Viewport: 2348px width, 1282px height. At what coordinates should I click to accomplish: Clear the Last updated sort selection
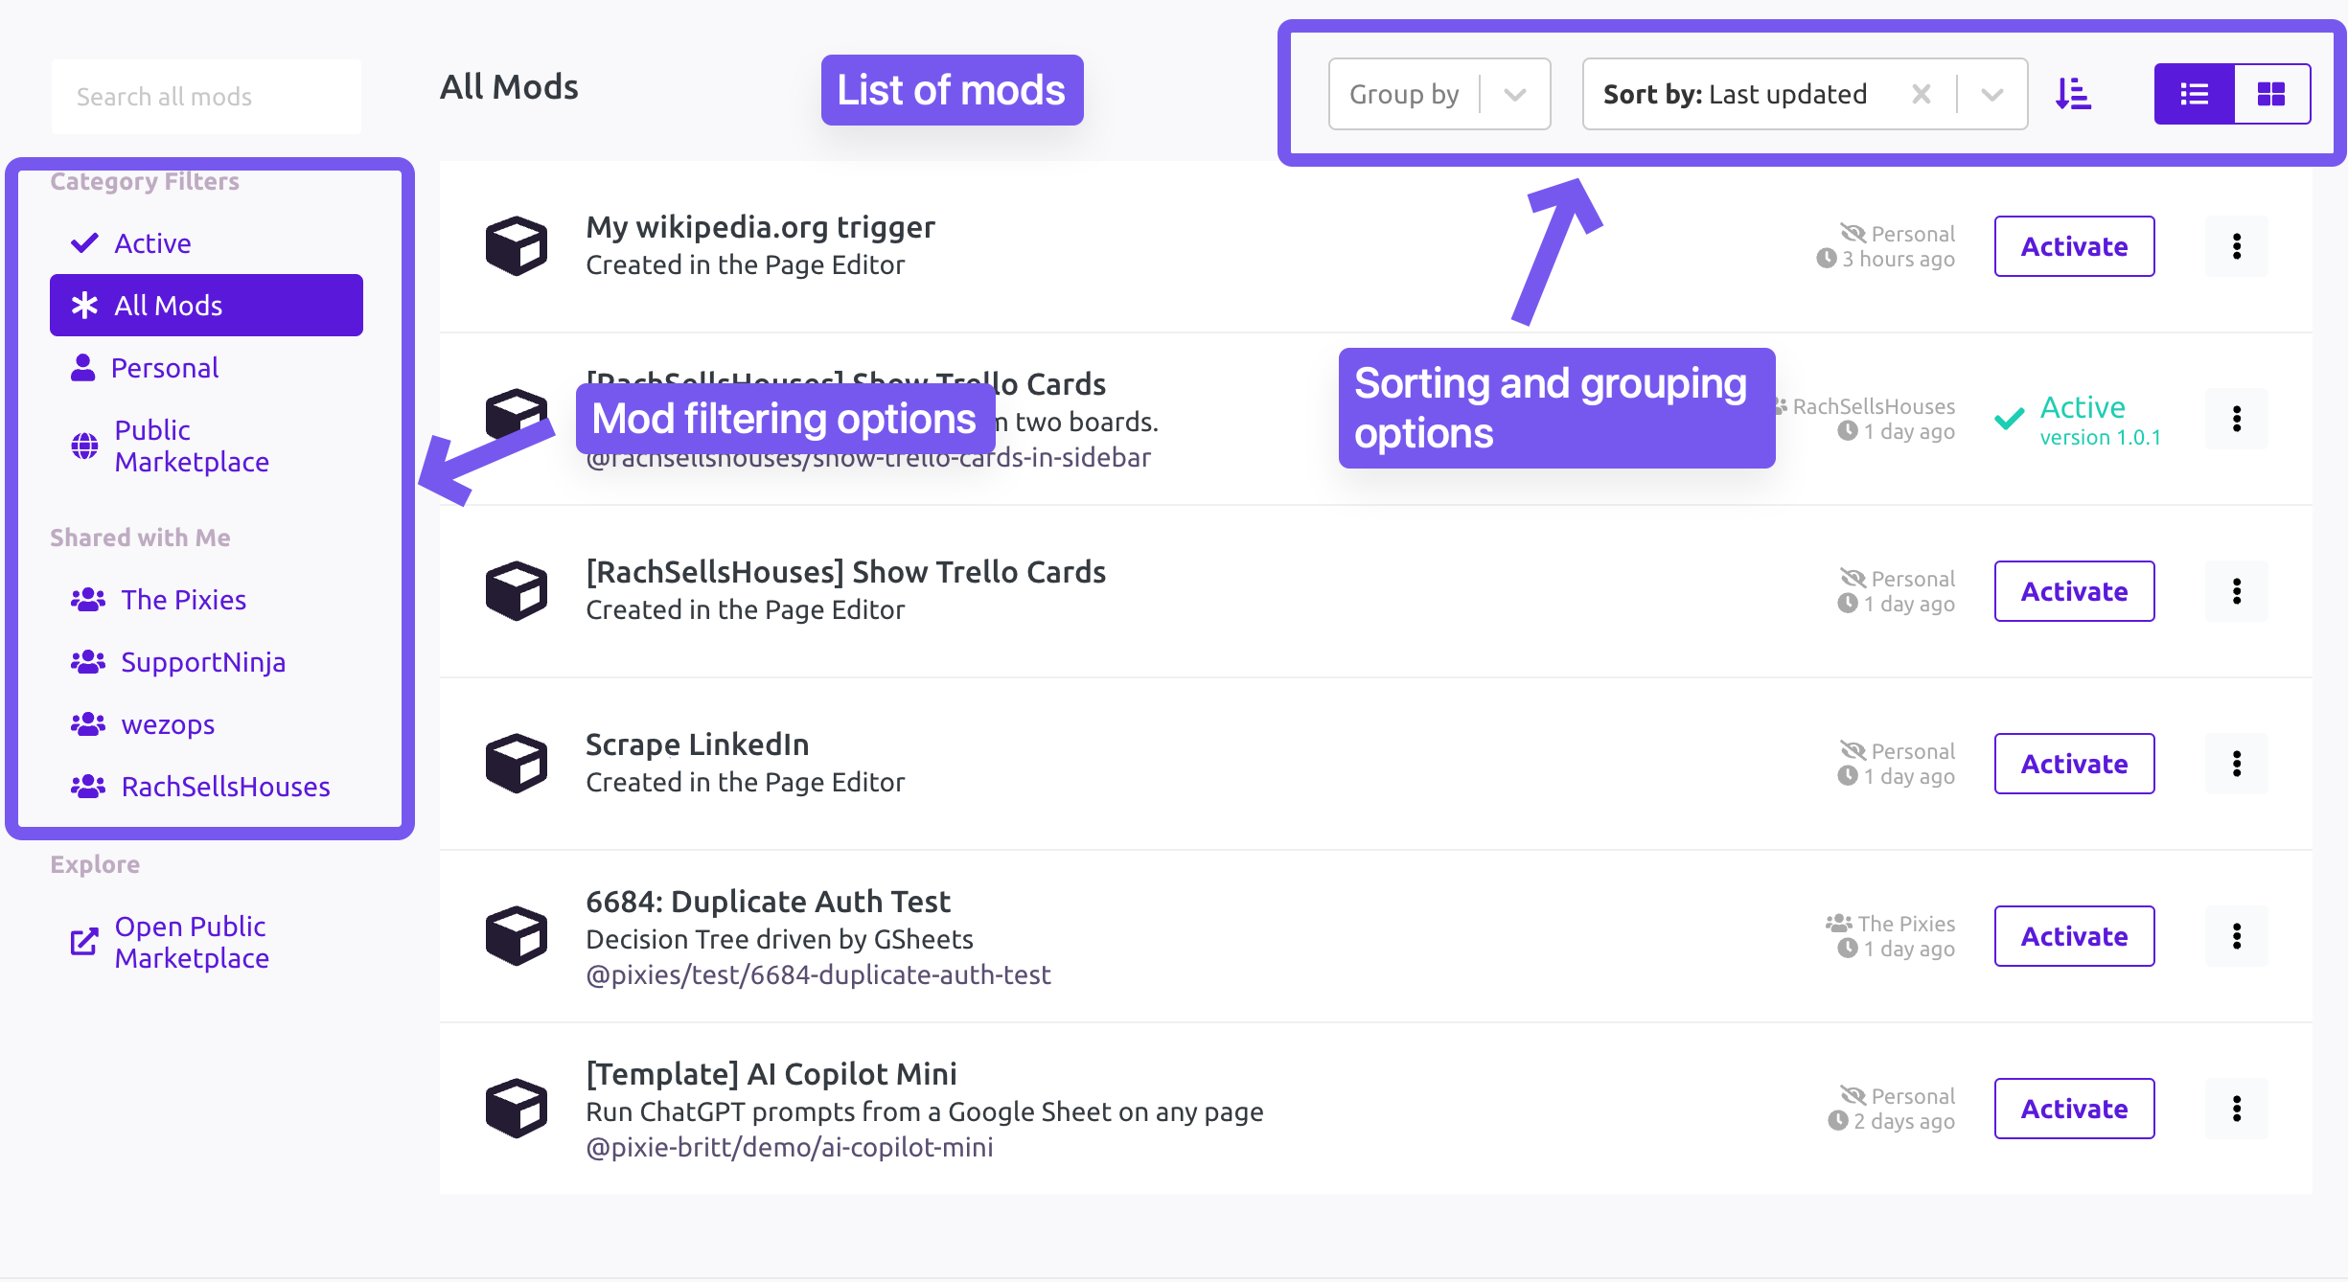(1921, 94)
